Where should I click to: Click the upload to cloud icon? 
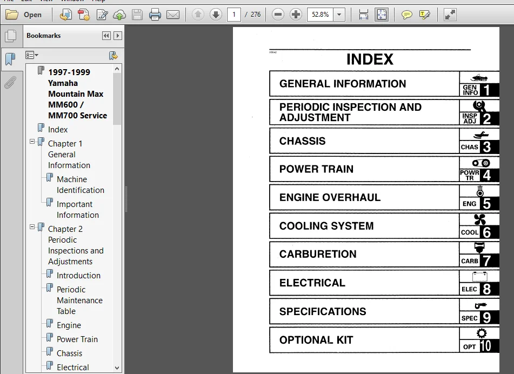(119, 15)
